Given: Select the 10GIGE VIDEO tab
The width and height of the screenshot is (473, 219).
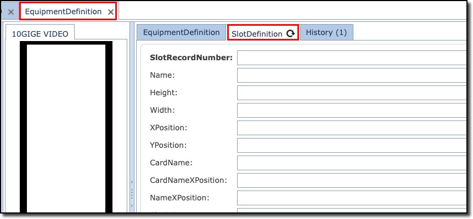Looking at the screenshot, I should 40,33.
